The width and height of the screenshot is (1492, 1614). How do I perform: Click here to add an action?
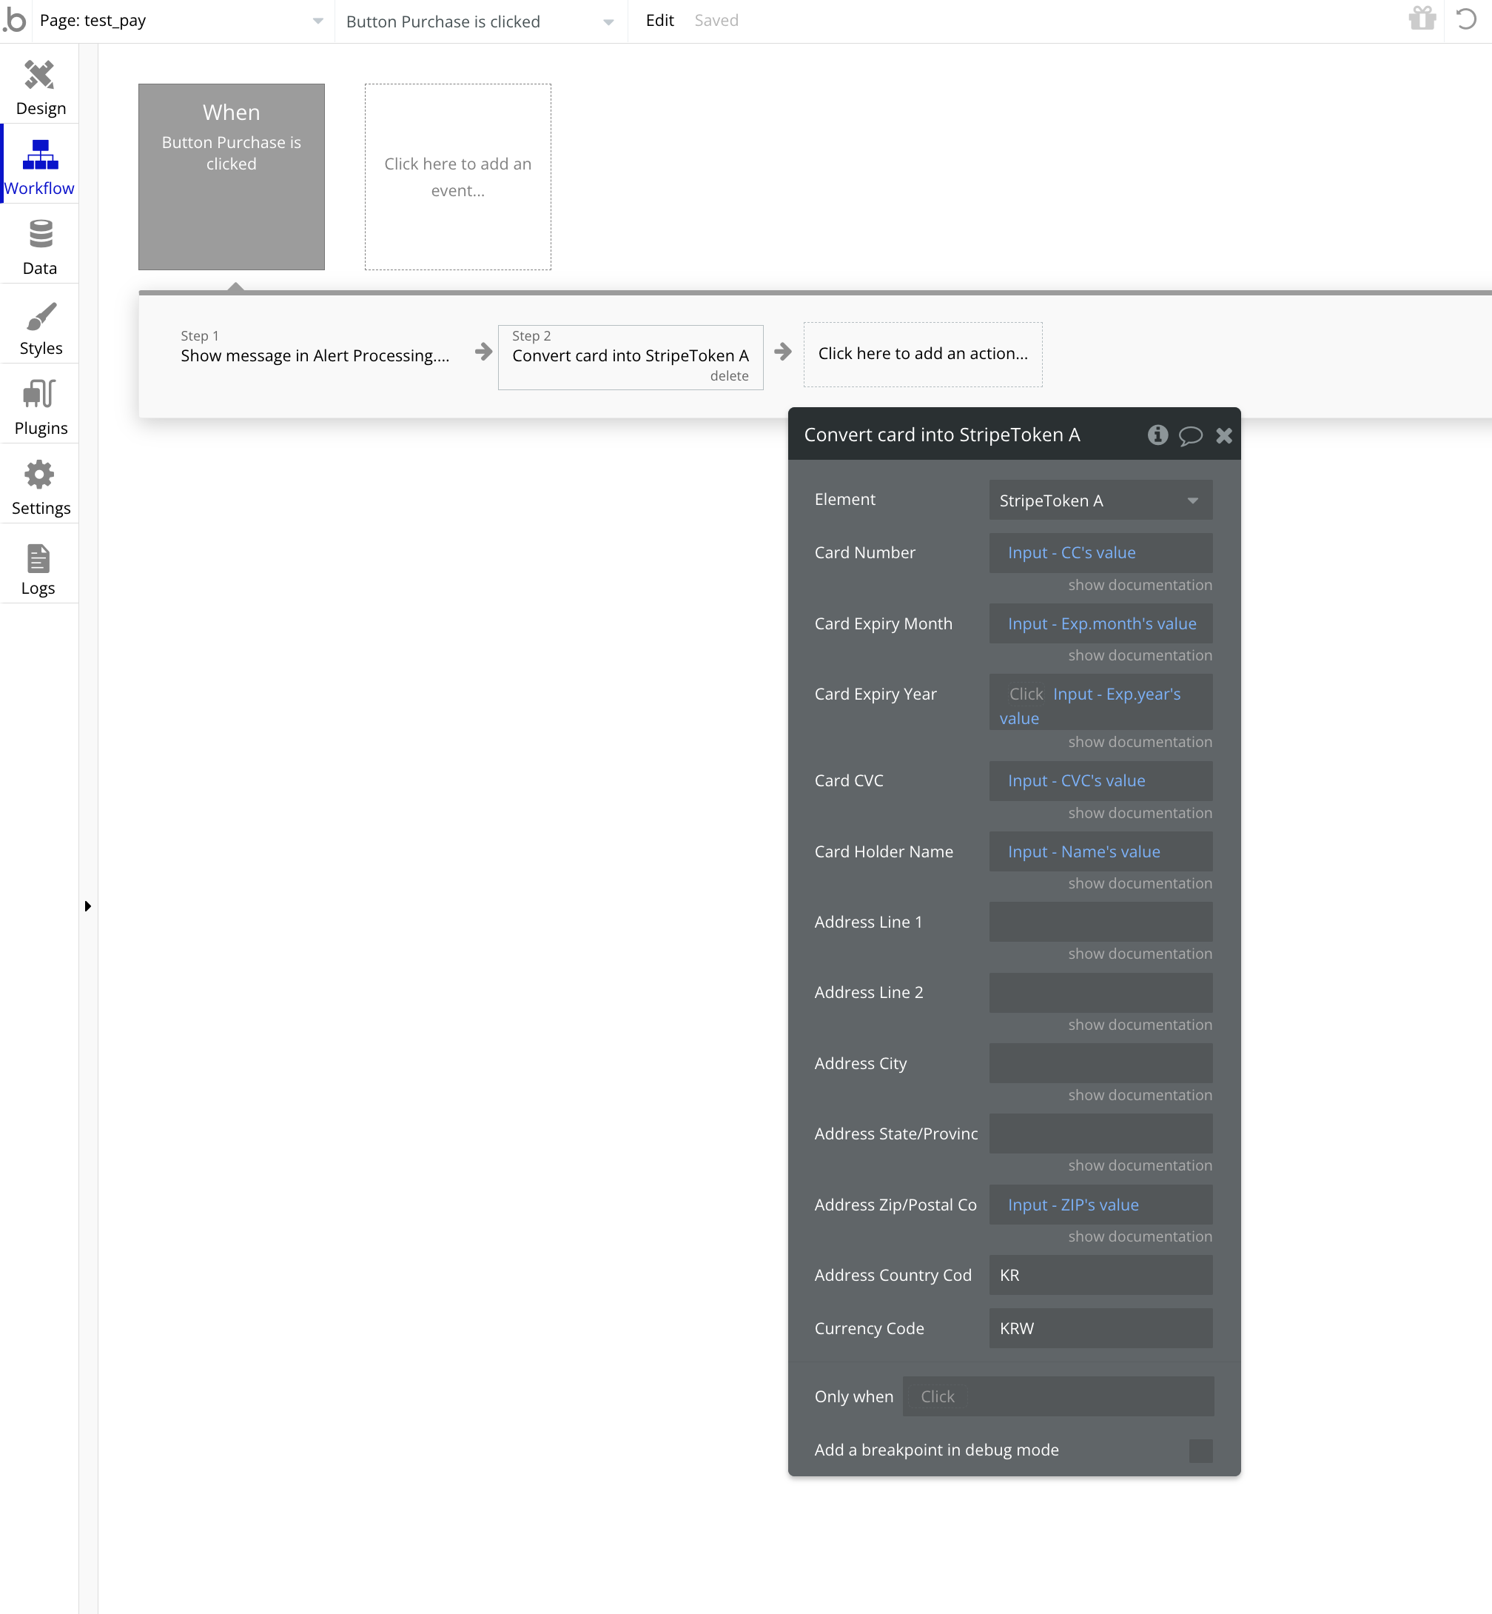(922, 354)
